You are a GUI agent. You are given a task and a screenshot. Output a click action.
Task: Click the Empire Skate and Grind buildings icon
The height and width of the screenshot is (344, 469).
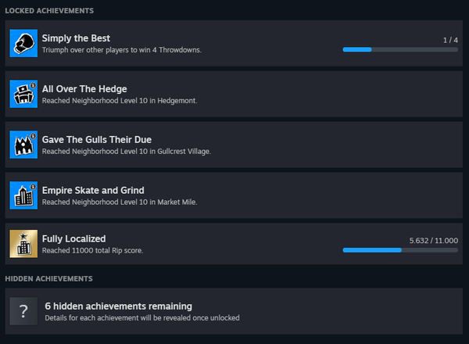23,195
